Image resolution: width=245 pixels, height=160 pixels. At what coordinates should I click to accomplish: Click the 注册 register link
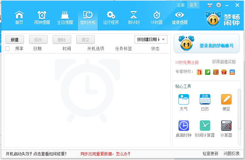(x=180, y=5)
